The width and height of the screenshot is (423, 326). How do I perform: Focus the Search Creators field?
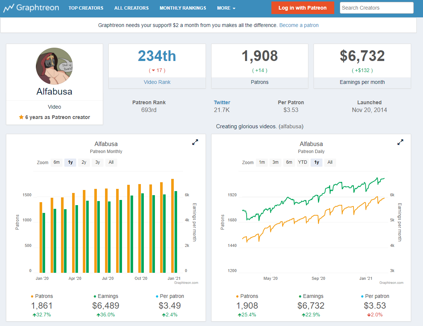(x=377, y=8)
